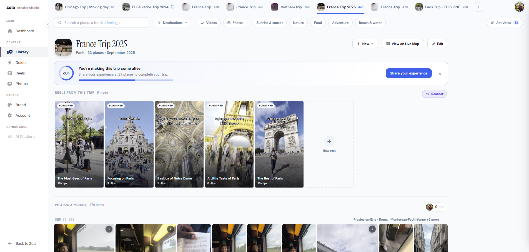Open the Basilica of Notre Dame reel
The height and width of the screenshot is (252, 529).
click(x=179, y=144)
